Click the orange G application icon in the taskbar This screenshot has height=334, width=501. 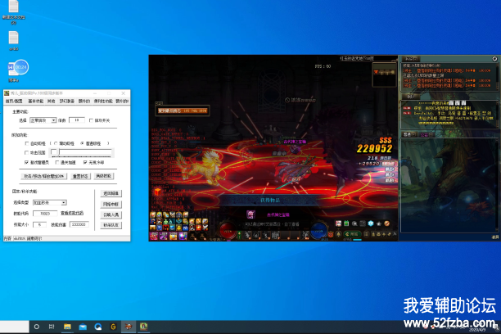click(113, 327)
